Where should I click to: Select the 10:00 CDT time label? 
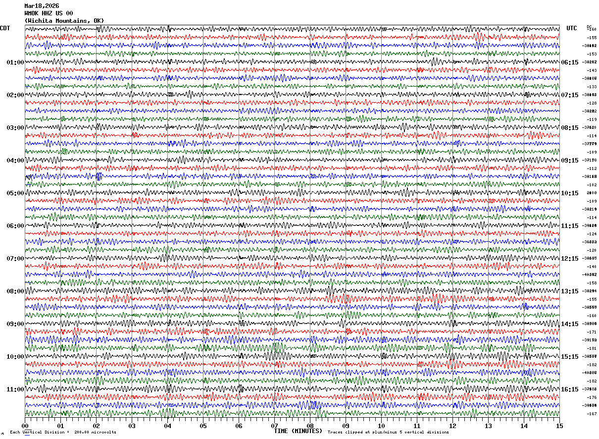click(x=15, y=357)
